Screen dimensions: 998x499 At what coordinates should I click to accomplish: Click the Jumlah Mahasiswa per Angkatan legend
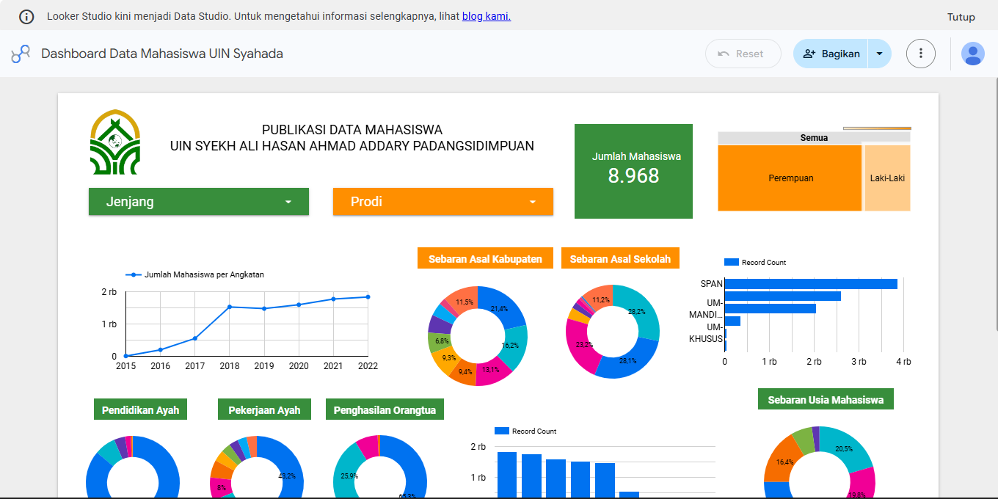tap(195, 274)
